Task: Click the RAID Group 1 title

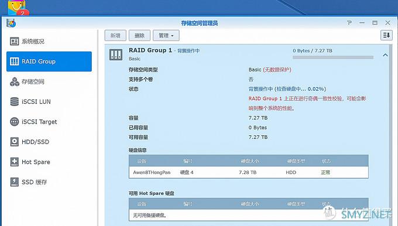Action: [150, 50]
